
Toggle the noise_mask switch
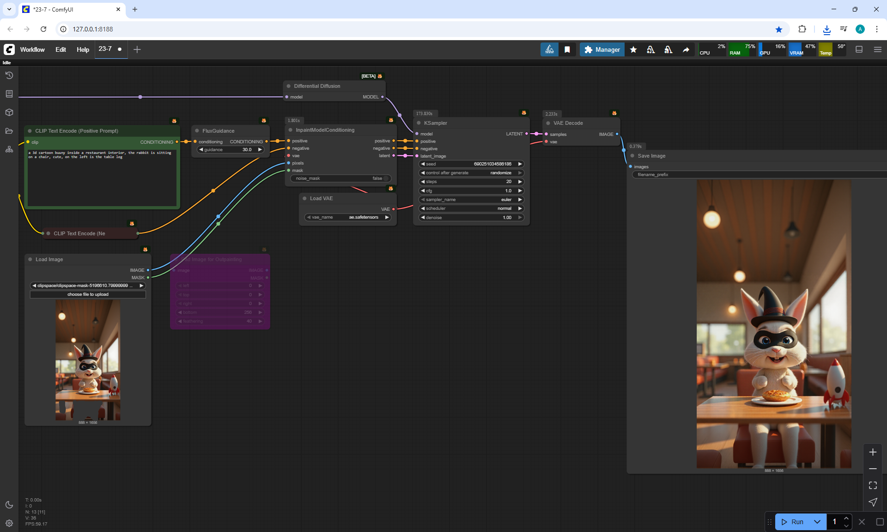tap(385, 178)
